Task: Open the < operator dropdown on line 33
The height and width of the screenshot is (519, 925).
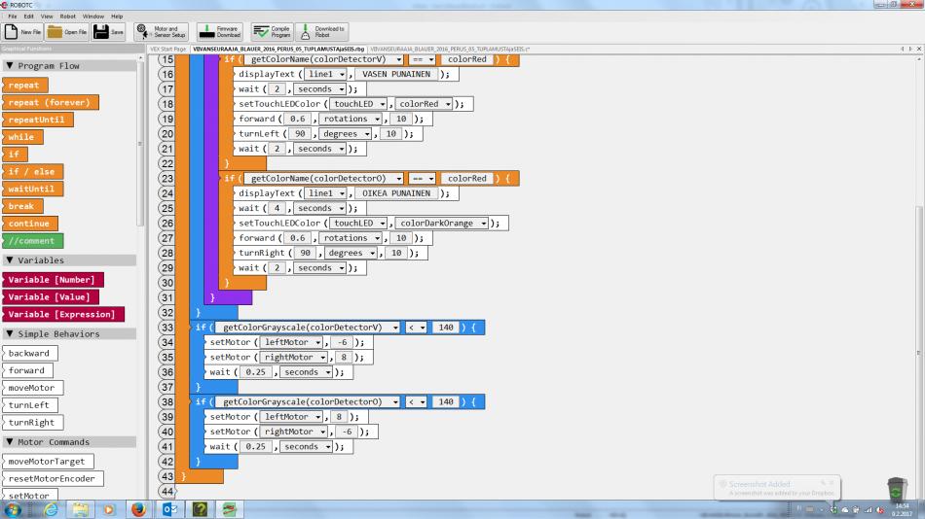Action: click(417, 328)
